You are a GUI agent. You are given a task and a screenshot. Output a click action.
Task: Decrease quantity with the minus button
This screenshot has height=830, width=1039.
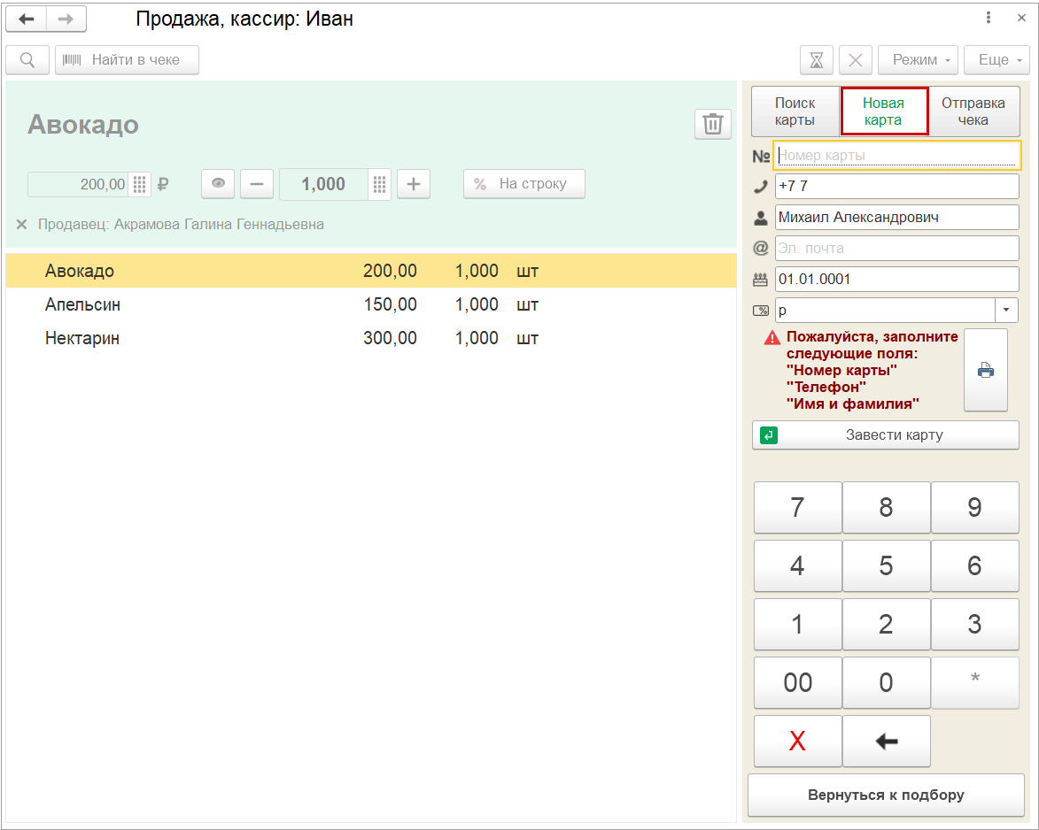(257, 183)
